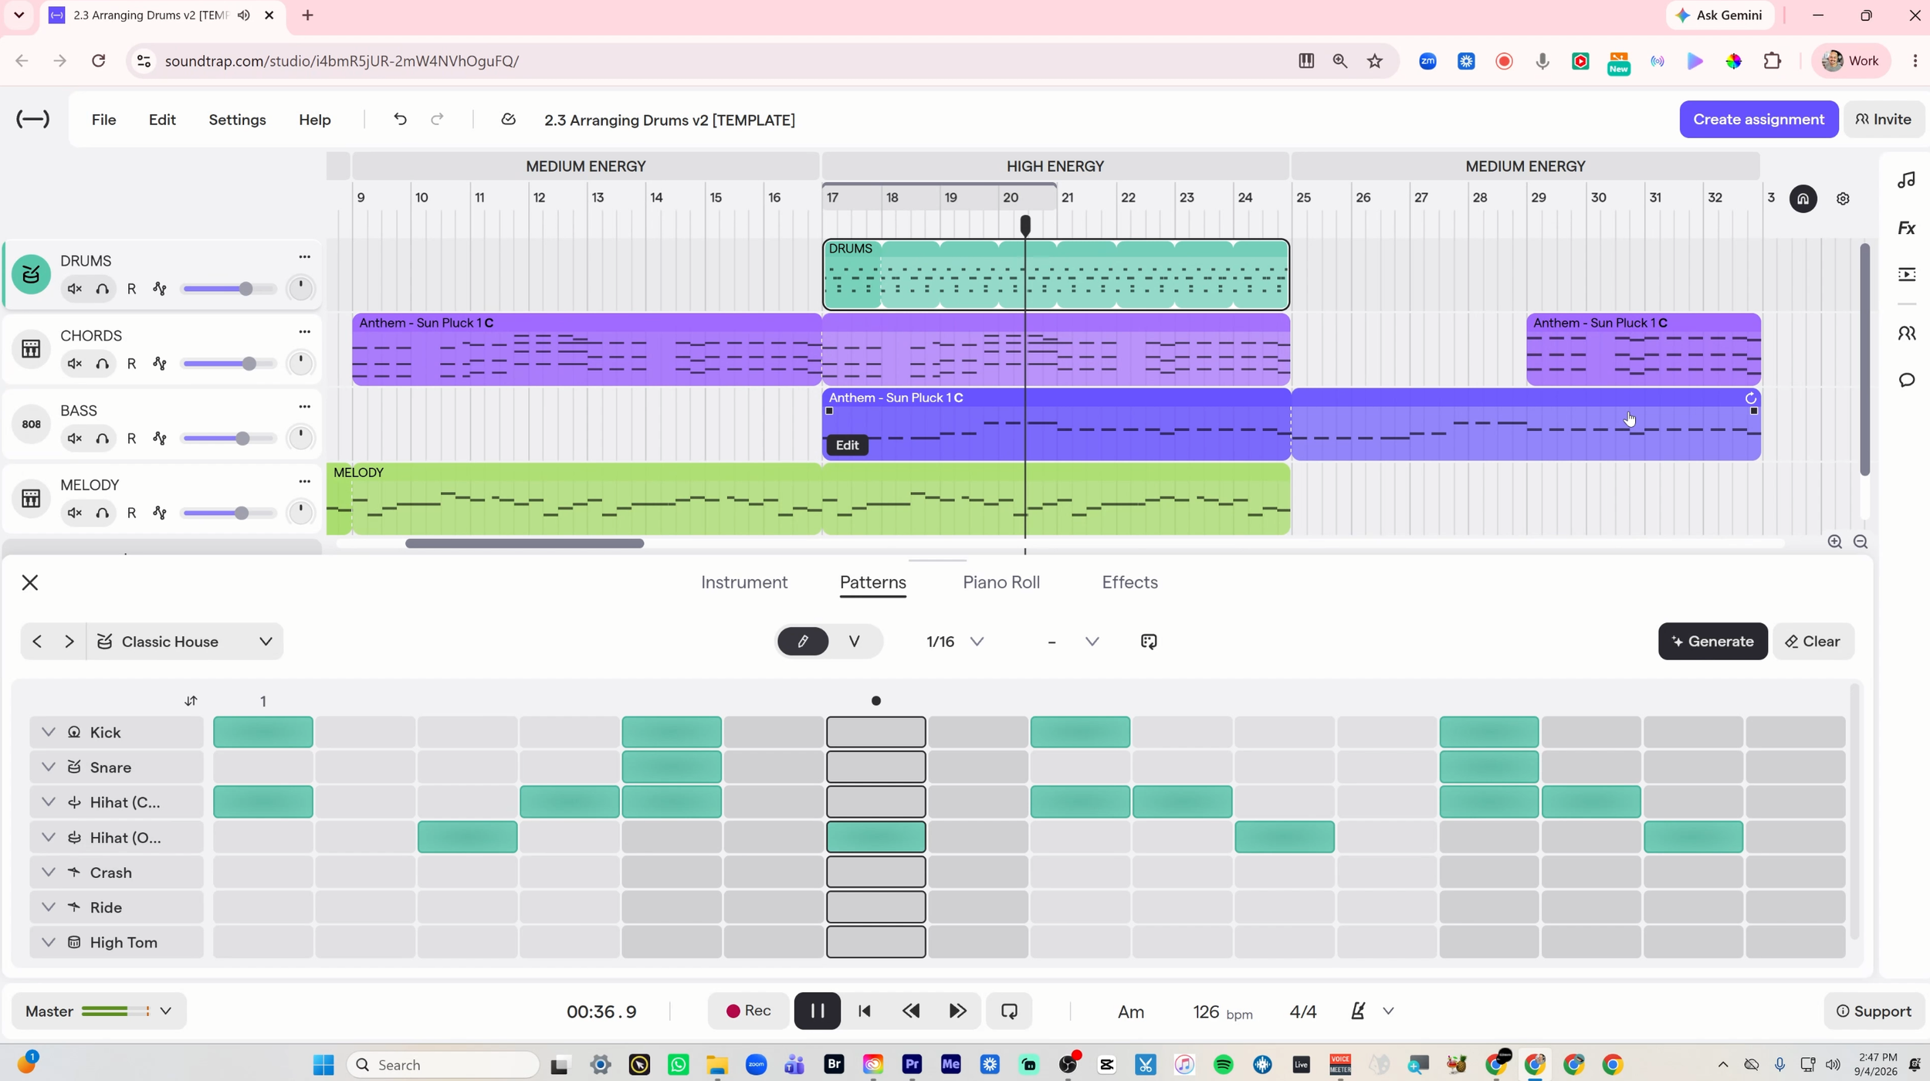Click the timeline zoom in icon

click(x=1834, y=542)
